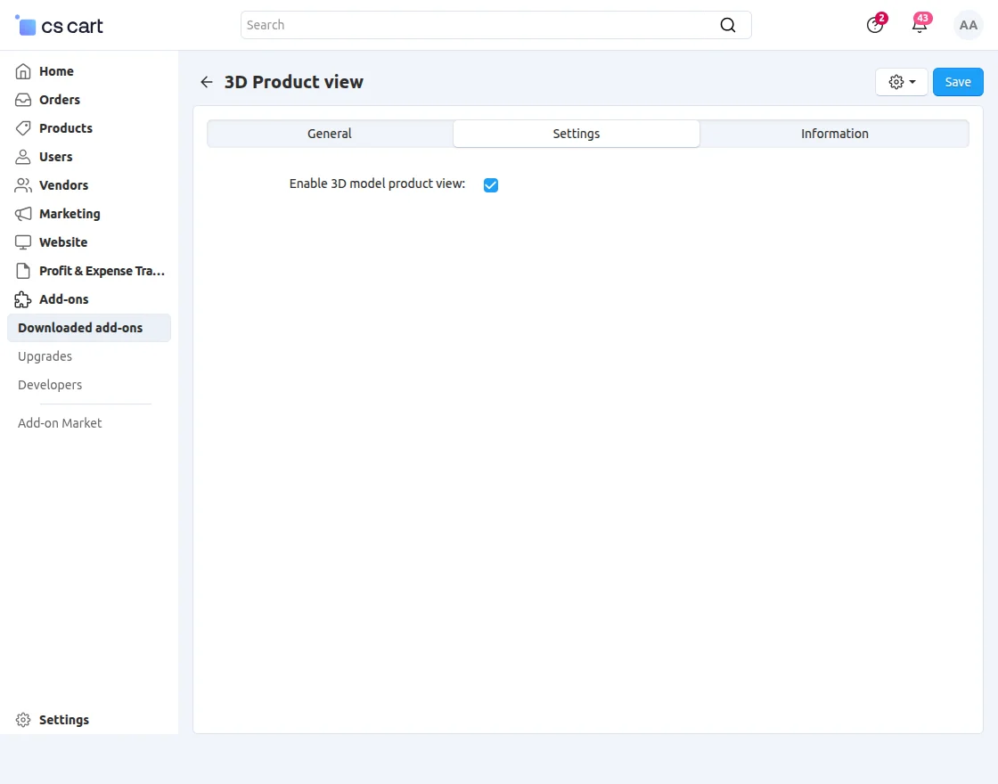This screenshot has width=998, height=784.
Task: Click into the Search input field
Action: pos(481,25)
